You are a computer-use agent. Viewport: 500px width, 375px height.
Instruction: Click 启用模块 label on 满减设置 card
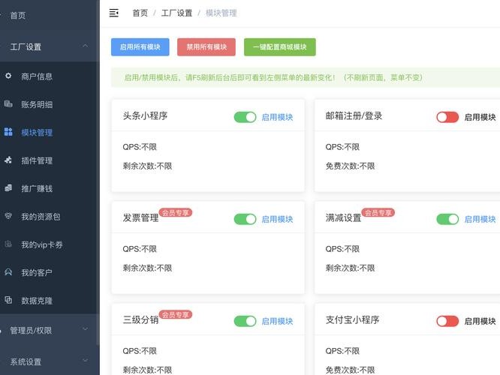coord(480,219)
